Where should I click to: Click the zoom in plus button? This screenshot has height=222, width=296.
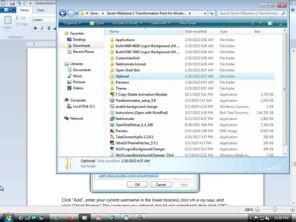point(292,210)
